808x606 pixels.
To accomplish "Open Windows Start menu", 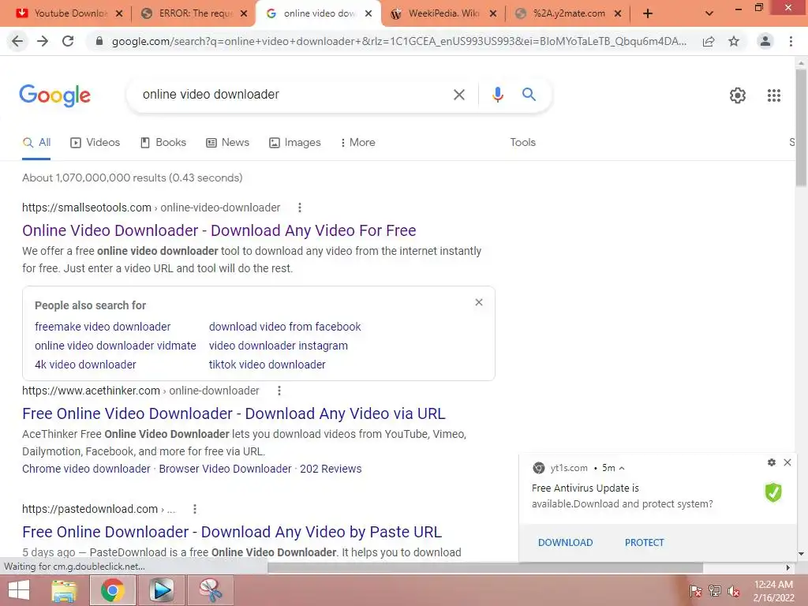I will (19, 590).
